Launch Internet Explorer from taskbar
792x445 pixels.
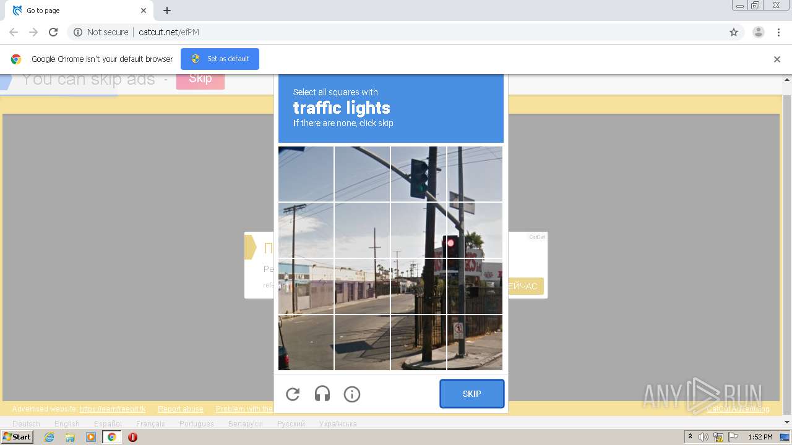49,437
